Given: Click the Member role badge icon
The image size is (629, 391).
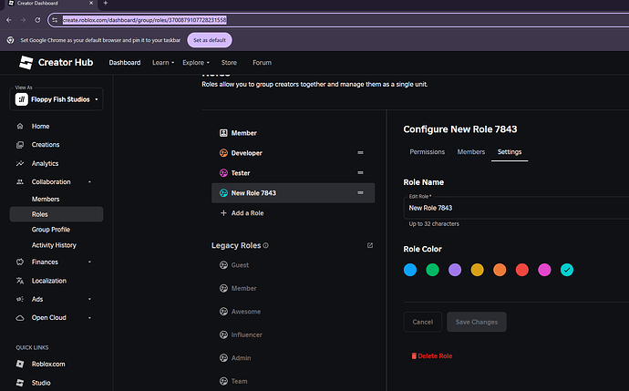Looking at the screenshot, I should click(x=223, y=133).
